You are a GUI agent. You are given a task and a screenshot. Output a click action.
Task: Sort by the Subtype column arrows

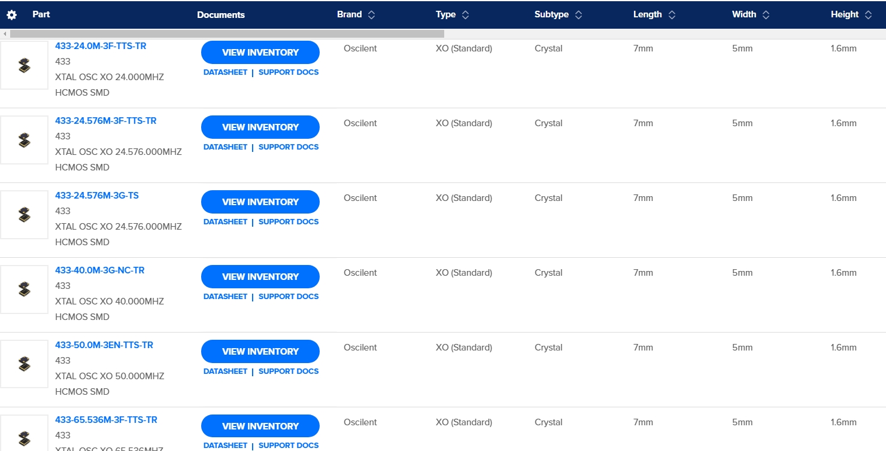(578, 15)
